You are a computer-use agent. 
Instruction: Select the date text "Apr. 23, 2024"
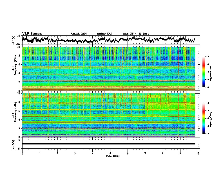pos(79,34)
